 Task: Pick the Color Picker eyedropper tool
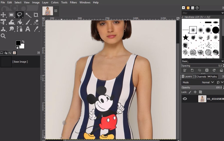point(36,29)
